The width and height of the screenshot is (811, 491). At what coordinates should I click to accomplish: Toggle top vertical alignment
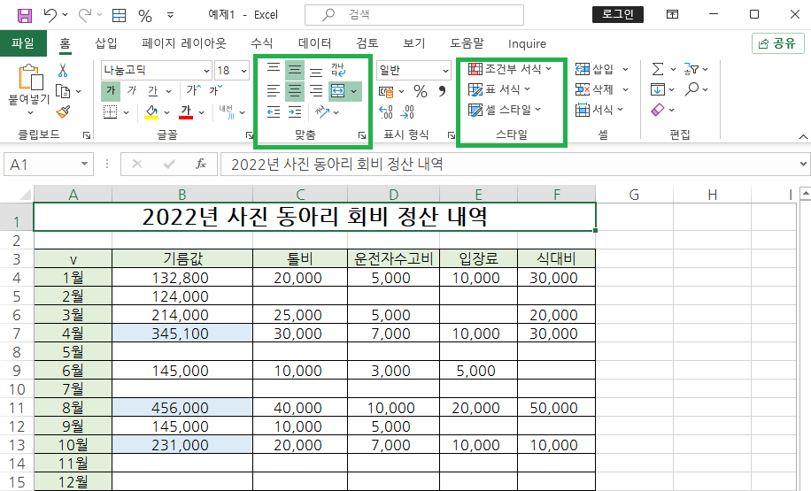click(274, 69)
